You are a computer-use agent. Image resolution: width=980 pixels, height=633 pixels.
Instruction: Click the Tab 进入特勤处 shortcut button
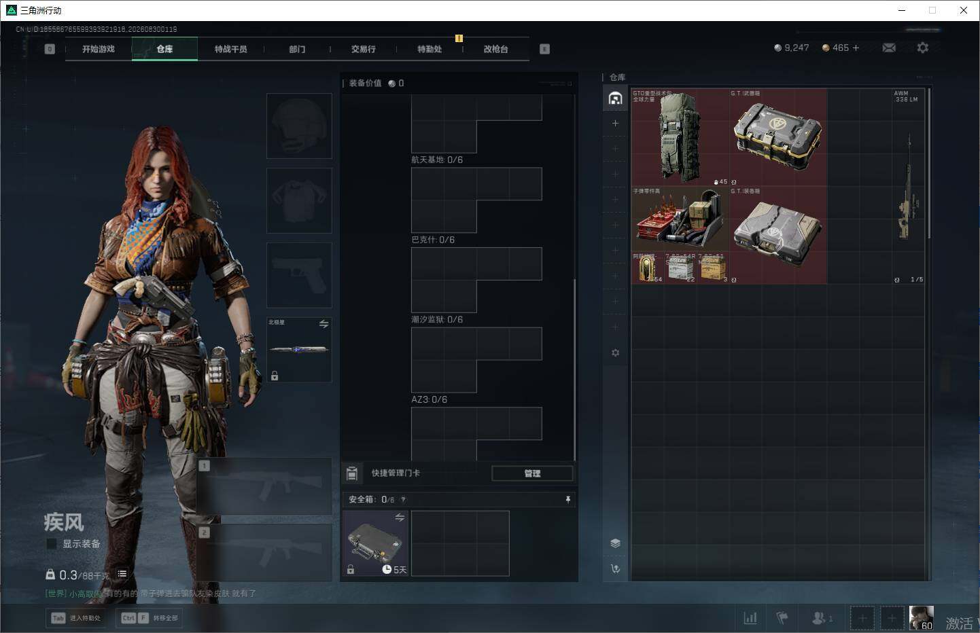pyautogui.click(x=76, y=618)
